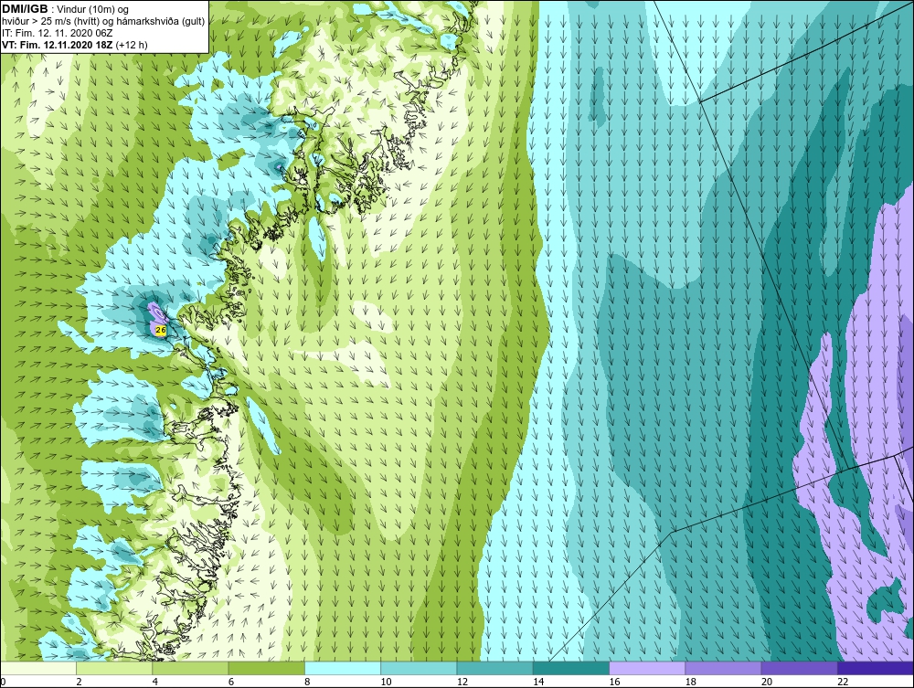Click the scale label '10'

pos(386,683)
